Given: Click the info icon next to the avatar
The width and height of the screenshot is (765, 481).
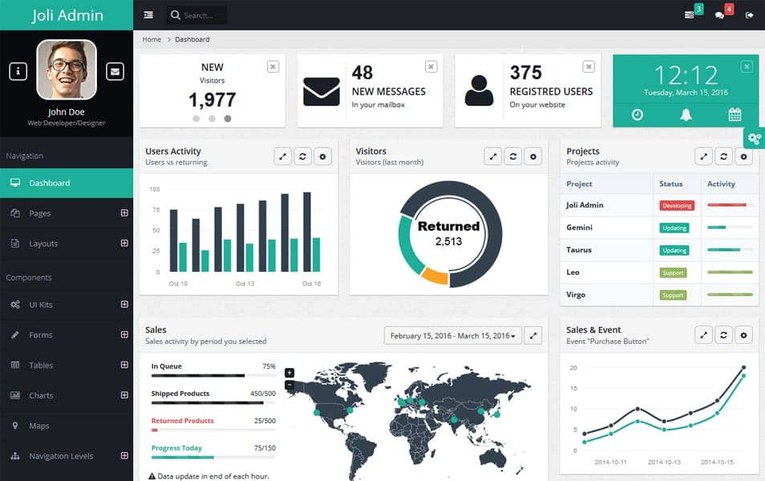Looking at the screenshot, I should coord(18,71).
